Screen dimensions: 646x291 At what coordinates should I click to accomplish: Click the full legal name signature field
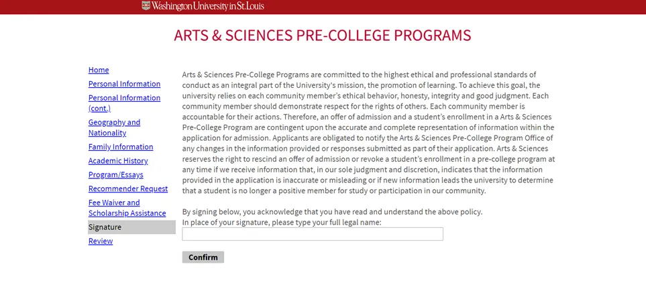313,234
